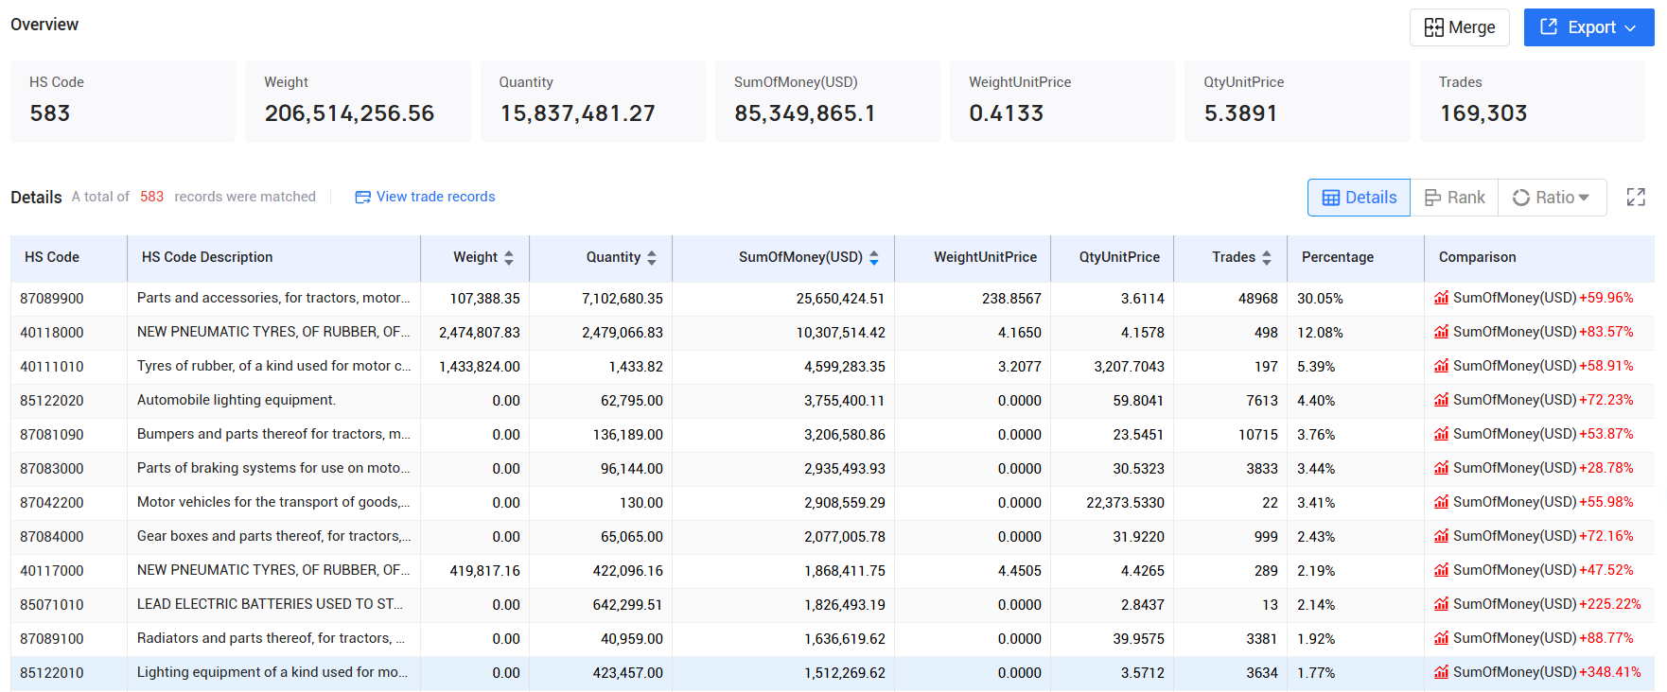Click percentage 30.05% in first row
The width and height of the screenshot is (1667, 692).
click(1320, 299)
